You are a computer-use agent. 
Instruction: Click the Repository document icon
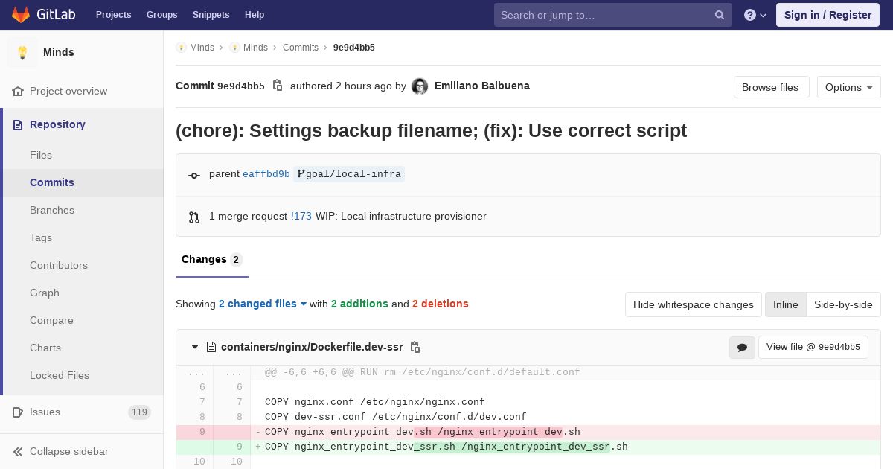18,125
